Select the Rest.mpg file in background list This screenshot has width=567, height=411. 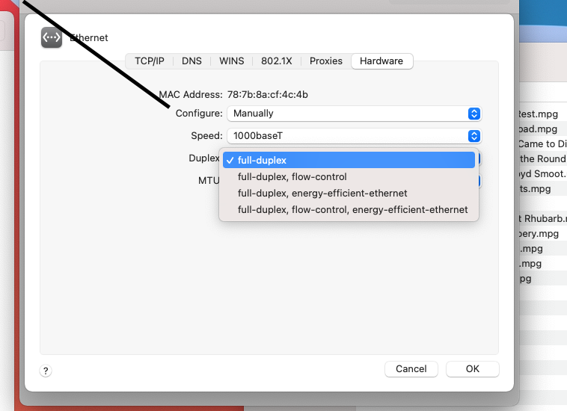[x=537, y=114]
